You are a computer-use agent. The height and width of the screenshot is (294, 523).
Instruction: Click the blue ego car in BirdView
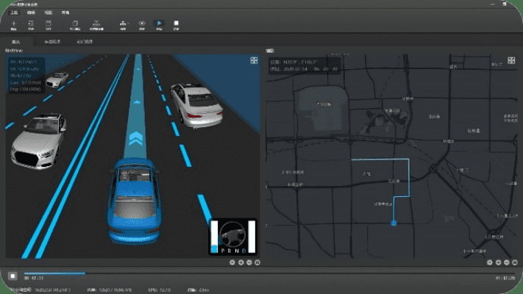[x=134, y=198]
